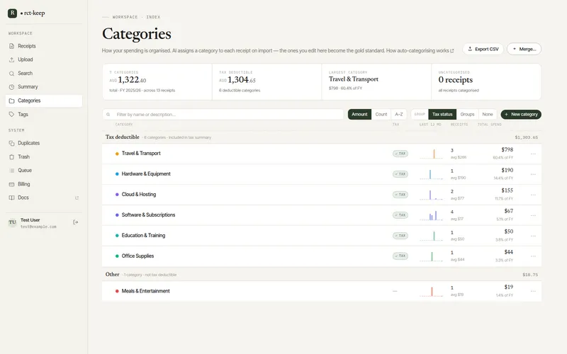Click the Billing card icon
Viewport: 567px width, 354px height.
point(11,184)
